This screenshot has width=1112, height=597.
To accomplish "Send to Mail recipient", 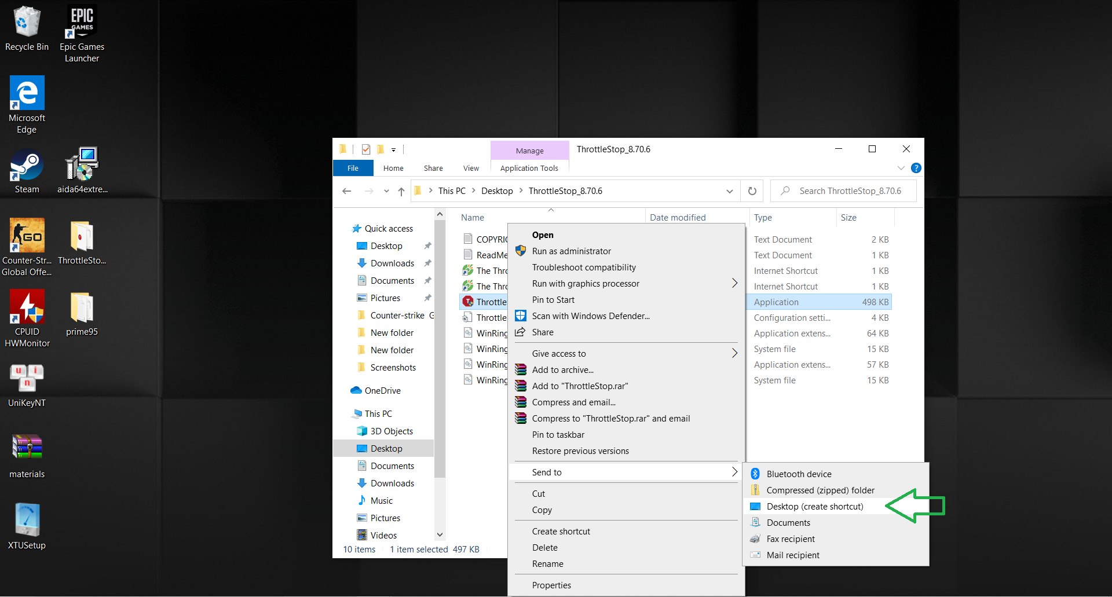I will 836,555.
